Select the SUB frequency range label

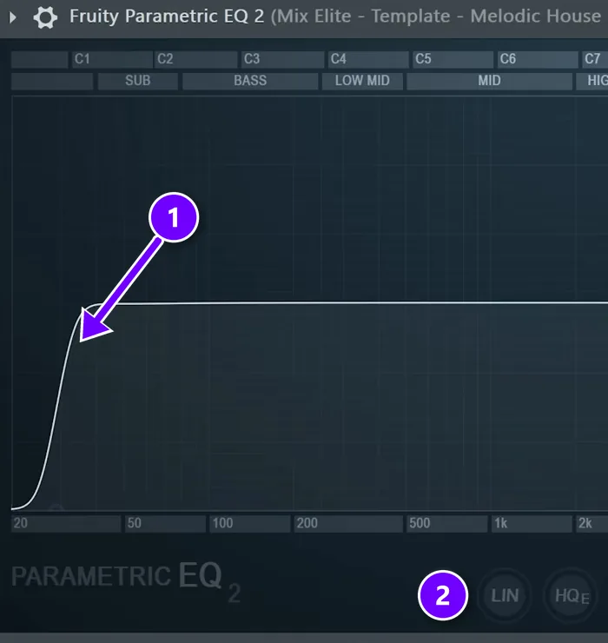coord(138,81)
